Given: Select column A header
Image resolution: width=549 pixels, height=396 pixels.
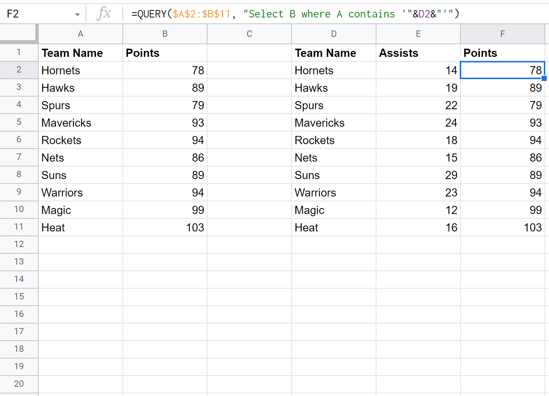Looking at the screenshot, I should point(80,34).
